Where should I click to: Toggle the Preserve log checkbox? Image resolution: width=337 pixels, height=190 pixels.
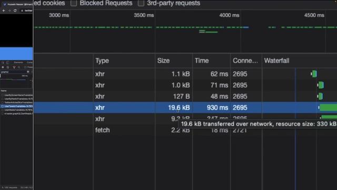pyautogui.click(x=25, y=67)
